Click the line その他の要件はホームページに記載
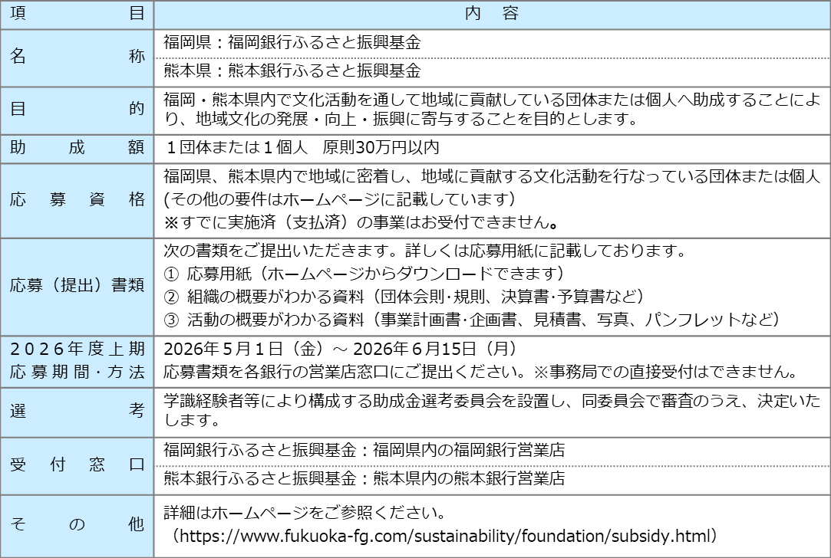The width and height of the screenshot is (831, 558). [x=340, y=199]
